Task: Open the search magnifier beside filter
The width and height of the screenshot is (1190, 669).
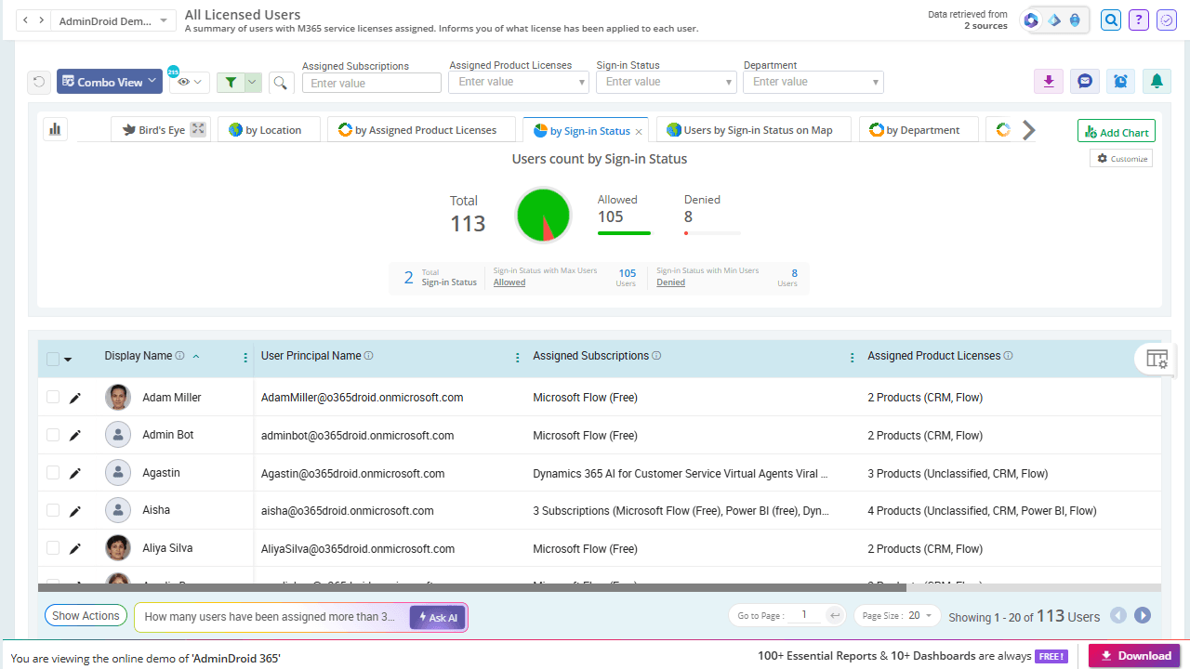Action: click(x=281, y=83)
